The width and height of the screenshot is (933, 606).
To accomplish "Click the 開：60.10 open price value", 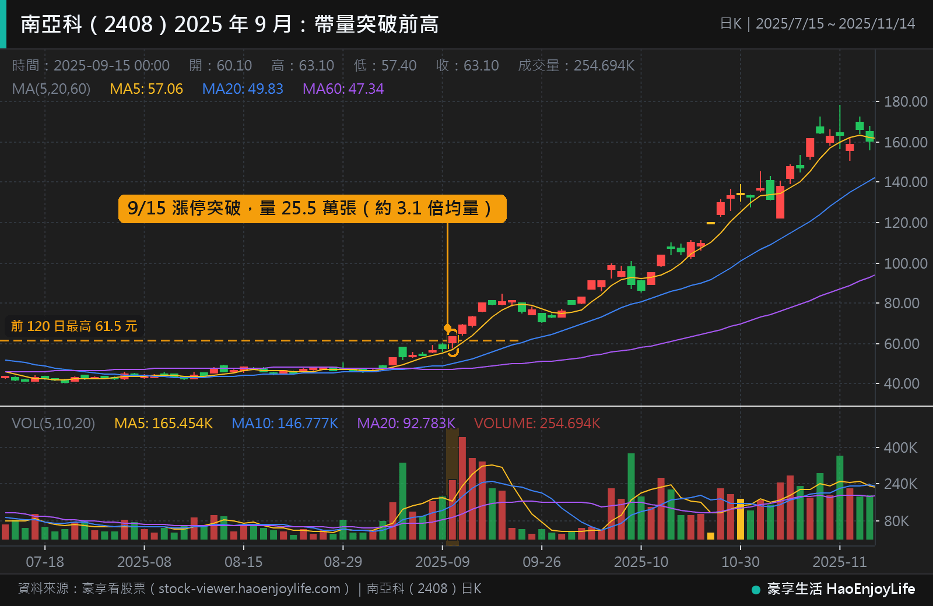I will click(220, 65).
